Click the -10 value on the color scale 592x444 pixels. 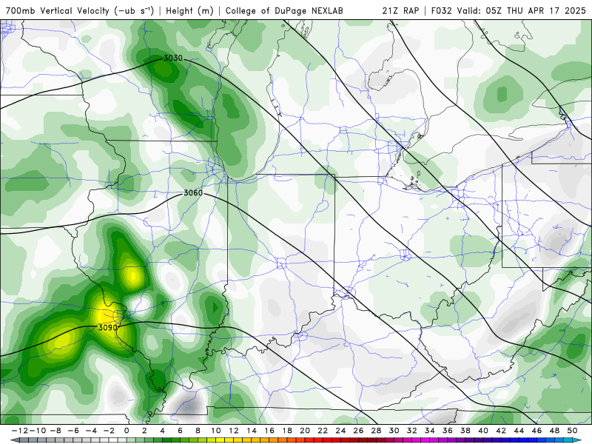point(38,431)
